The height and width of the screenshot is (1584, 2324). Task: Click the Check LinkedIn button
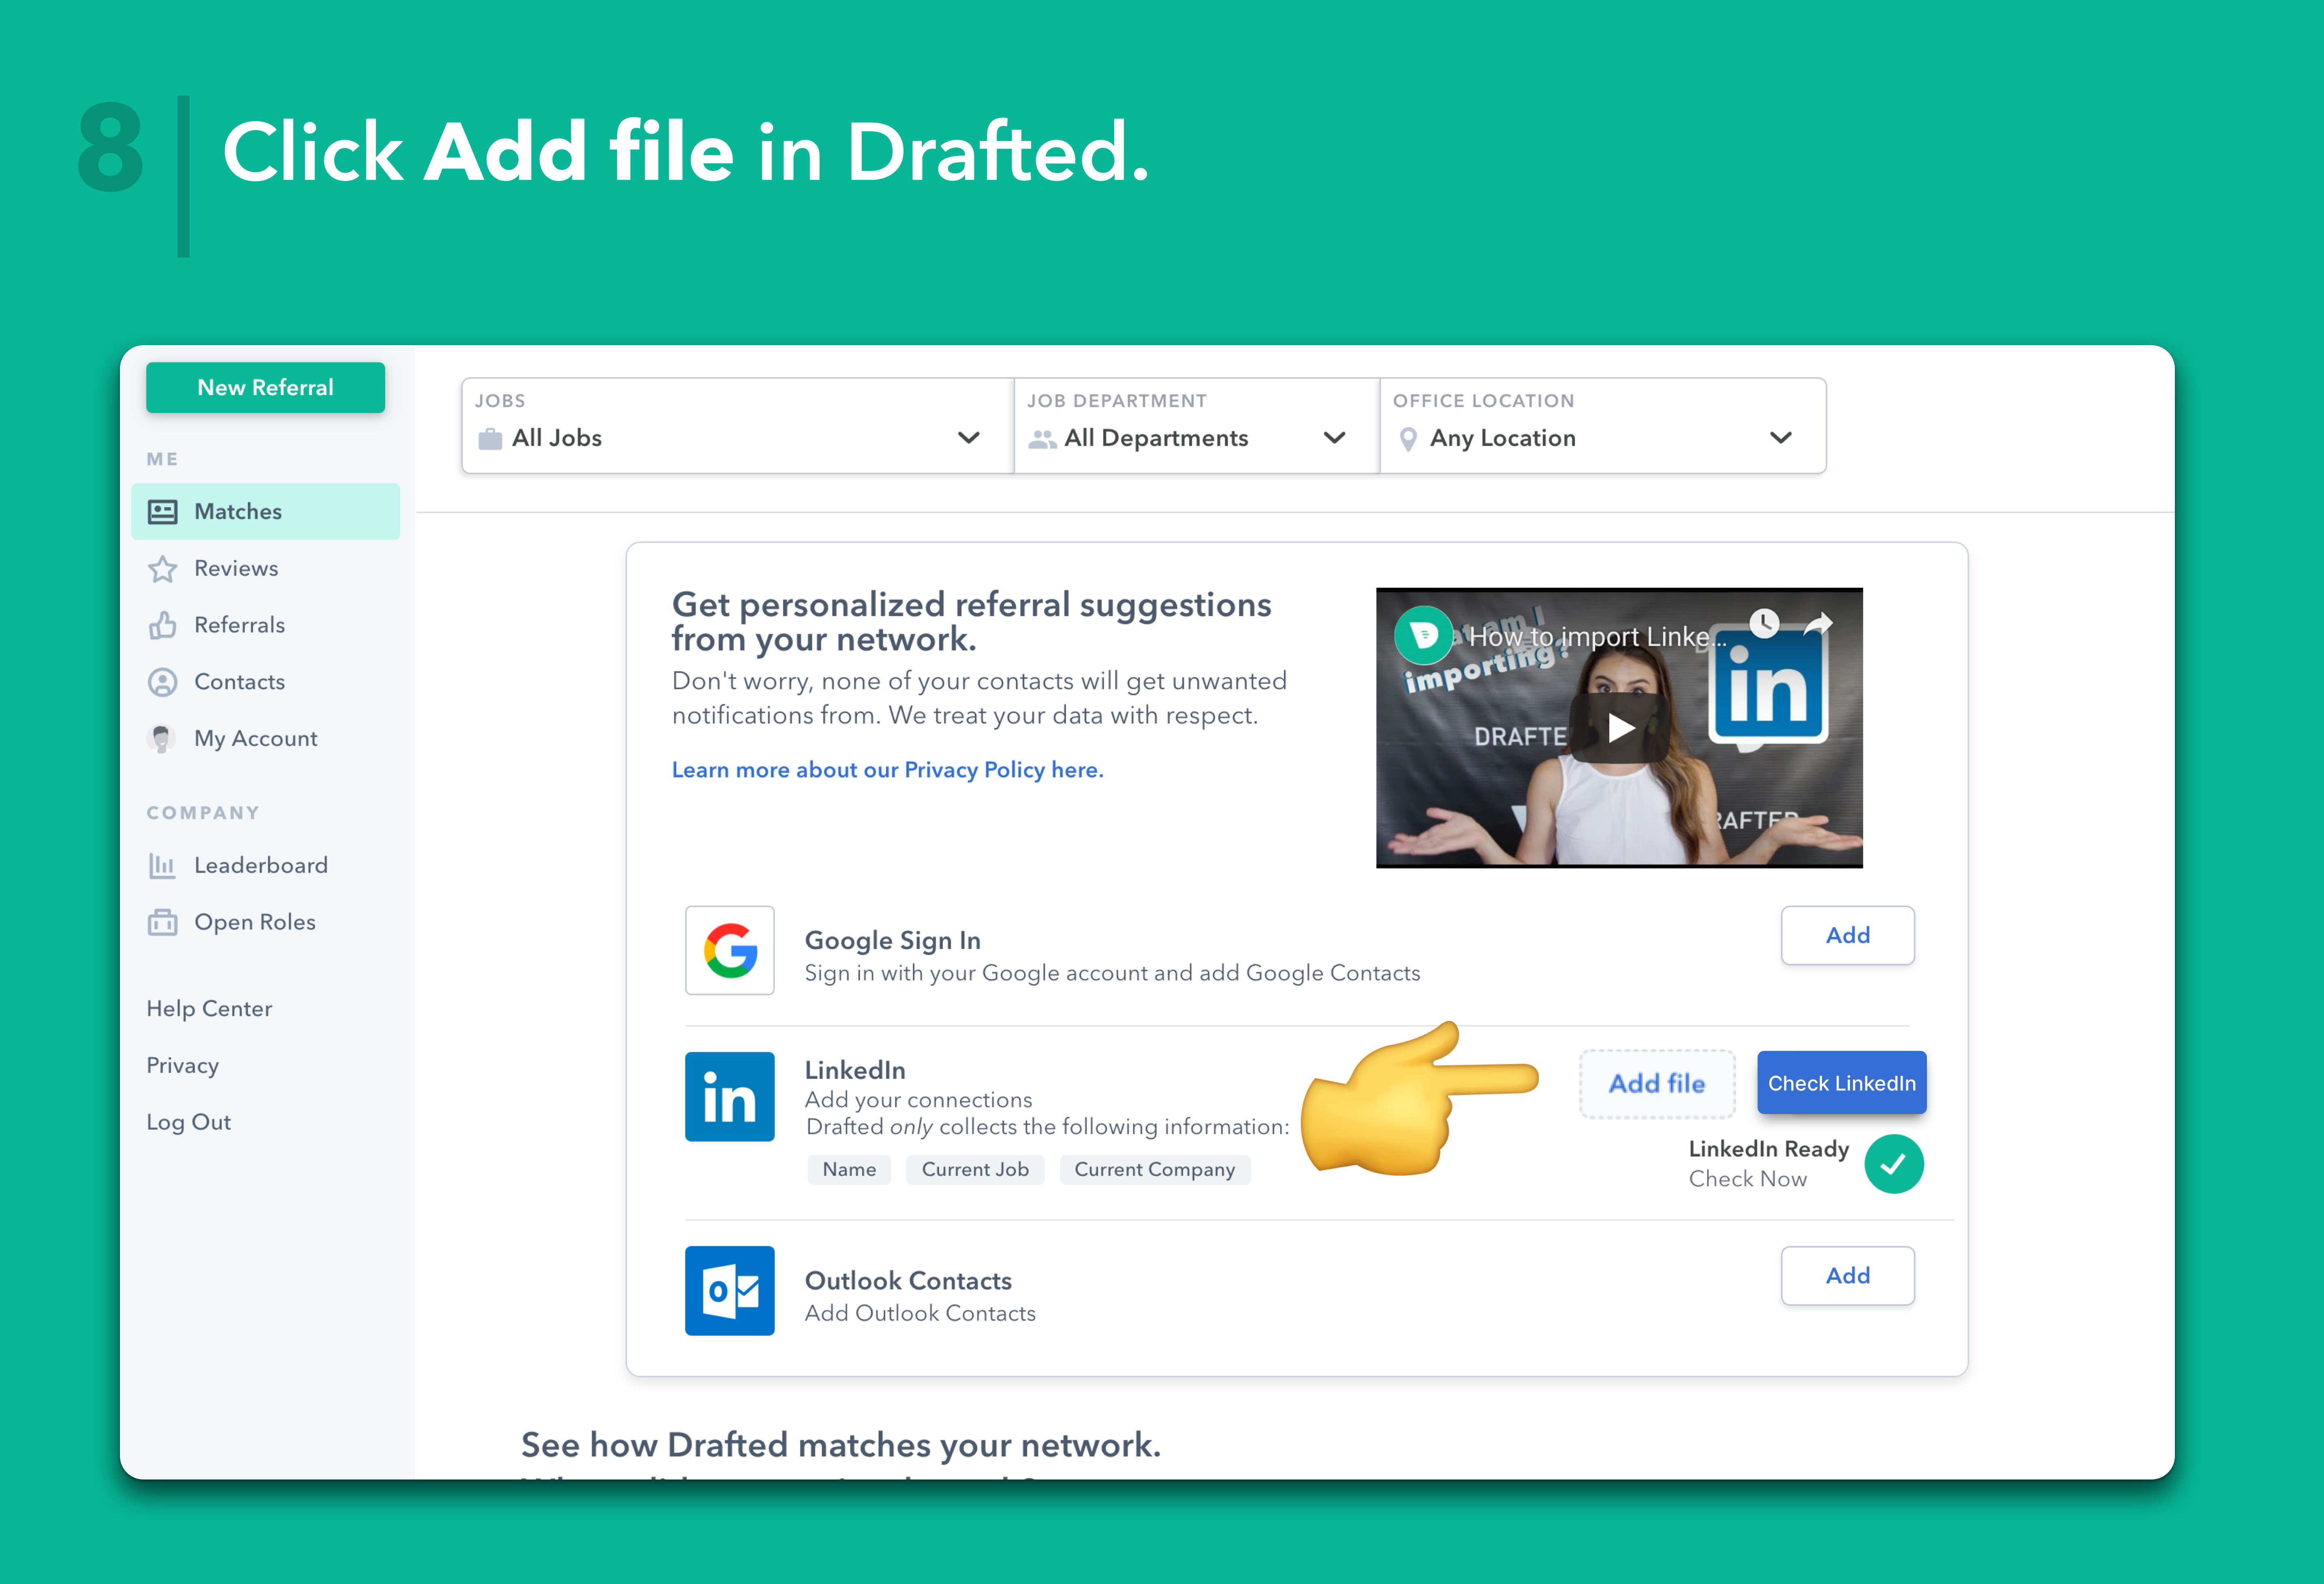(1842, 1083)
